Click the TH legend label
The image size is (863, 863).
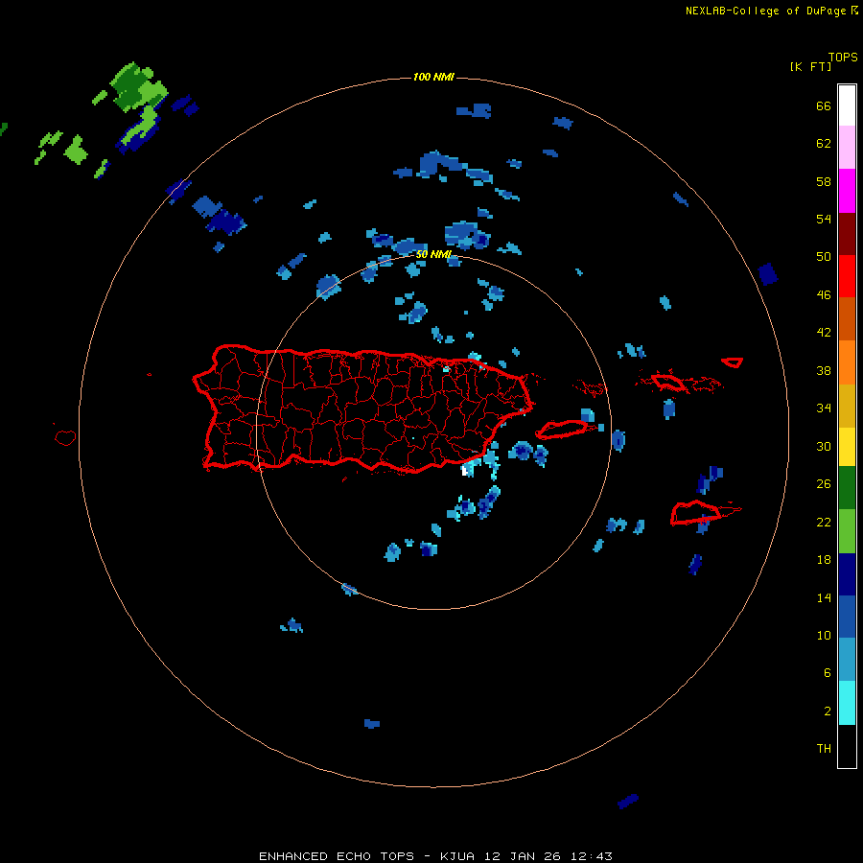click(824, 749)
